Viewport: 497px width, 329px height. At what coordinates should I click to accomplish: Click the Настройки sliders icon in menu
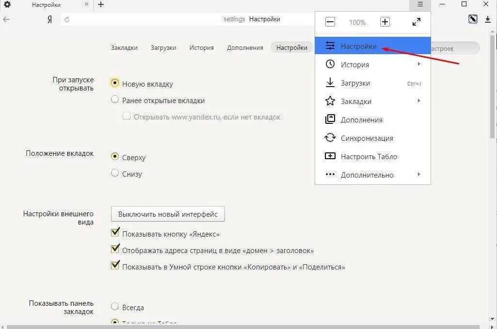point(330,46)
